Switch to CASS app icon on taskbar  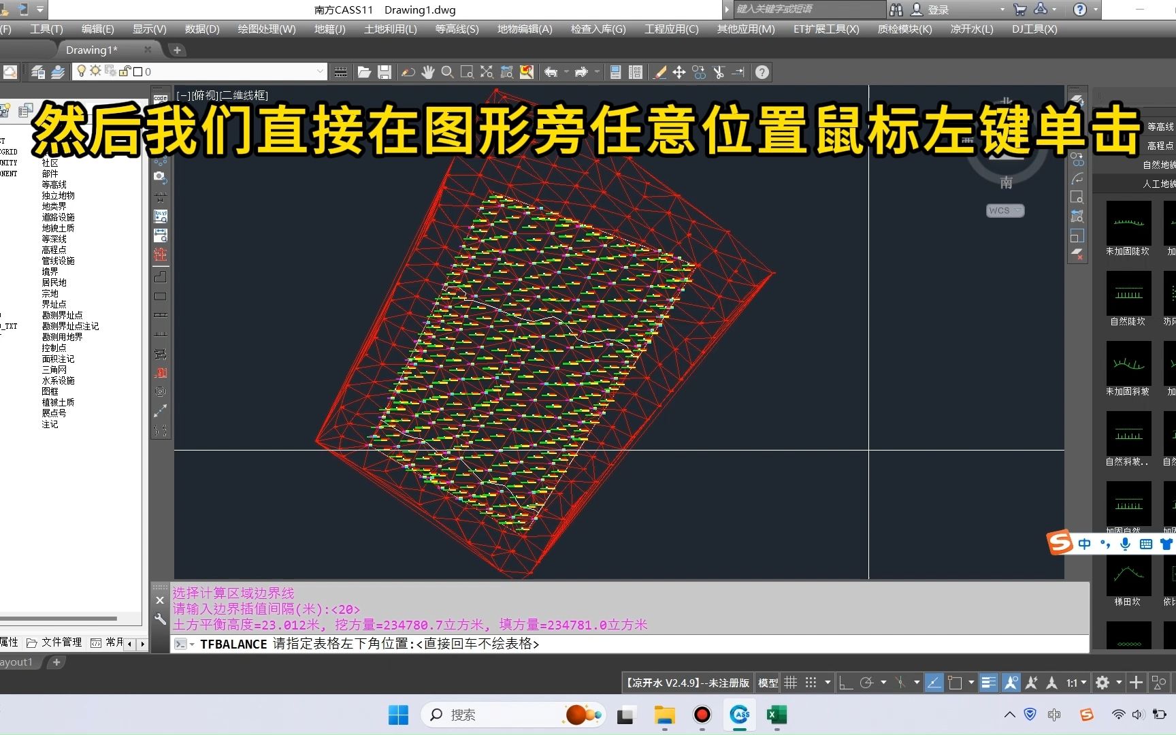point(740,715)
